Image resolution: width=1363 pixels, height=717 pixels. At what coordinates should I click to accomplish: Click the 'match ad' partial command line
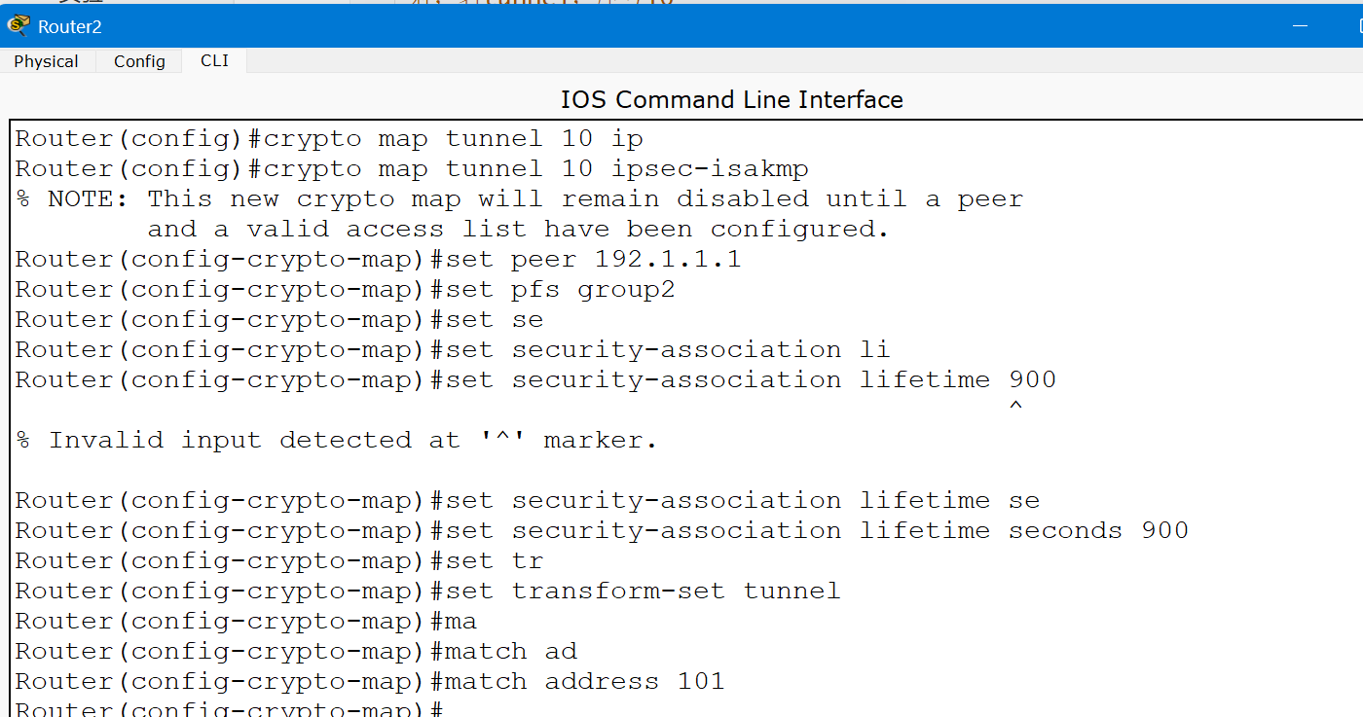pos(297,651)
